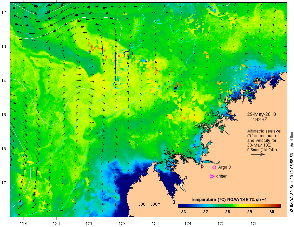294x227 pixels.
Task: Click the latitude axis label -15
Action: 3,115
